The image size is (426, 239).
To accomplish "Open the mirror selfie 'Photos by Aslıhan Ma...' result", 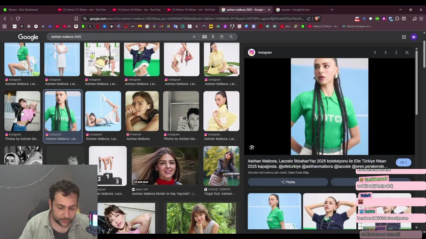I will pyautogui.click(x=181, y=111).
